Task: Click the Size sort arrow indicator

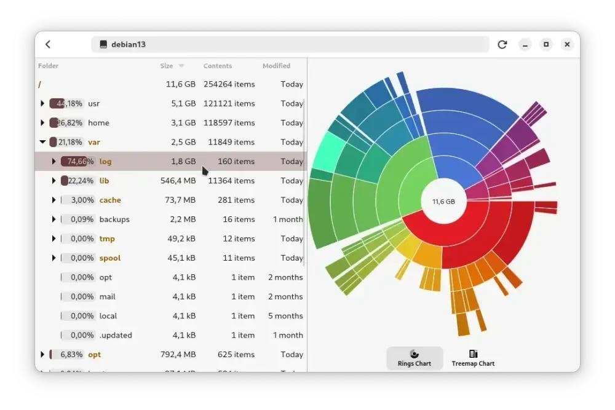Action: click(181, 66)
